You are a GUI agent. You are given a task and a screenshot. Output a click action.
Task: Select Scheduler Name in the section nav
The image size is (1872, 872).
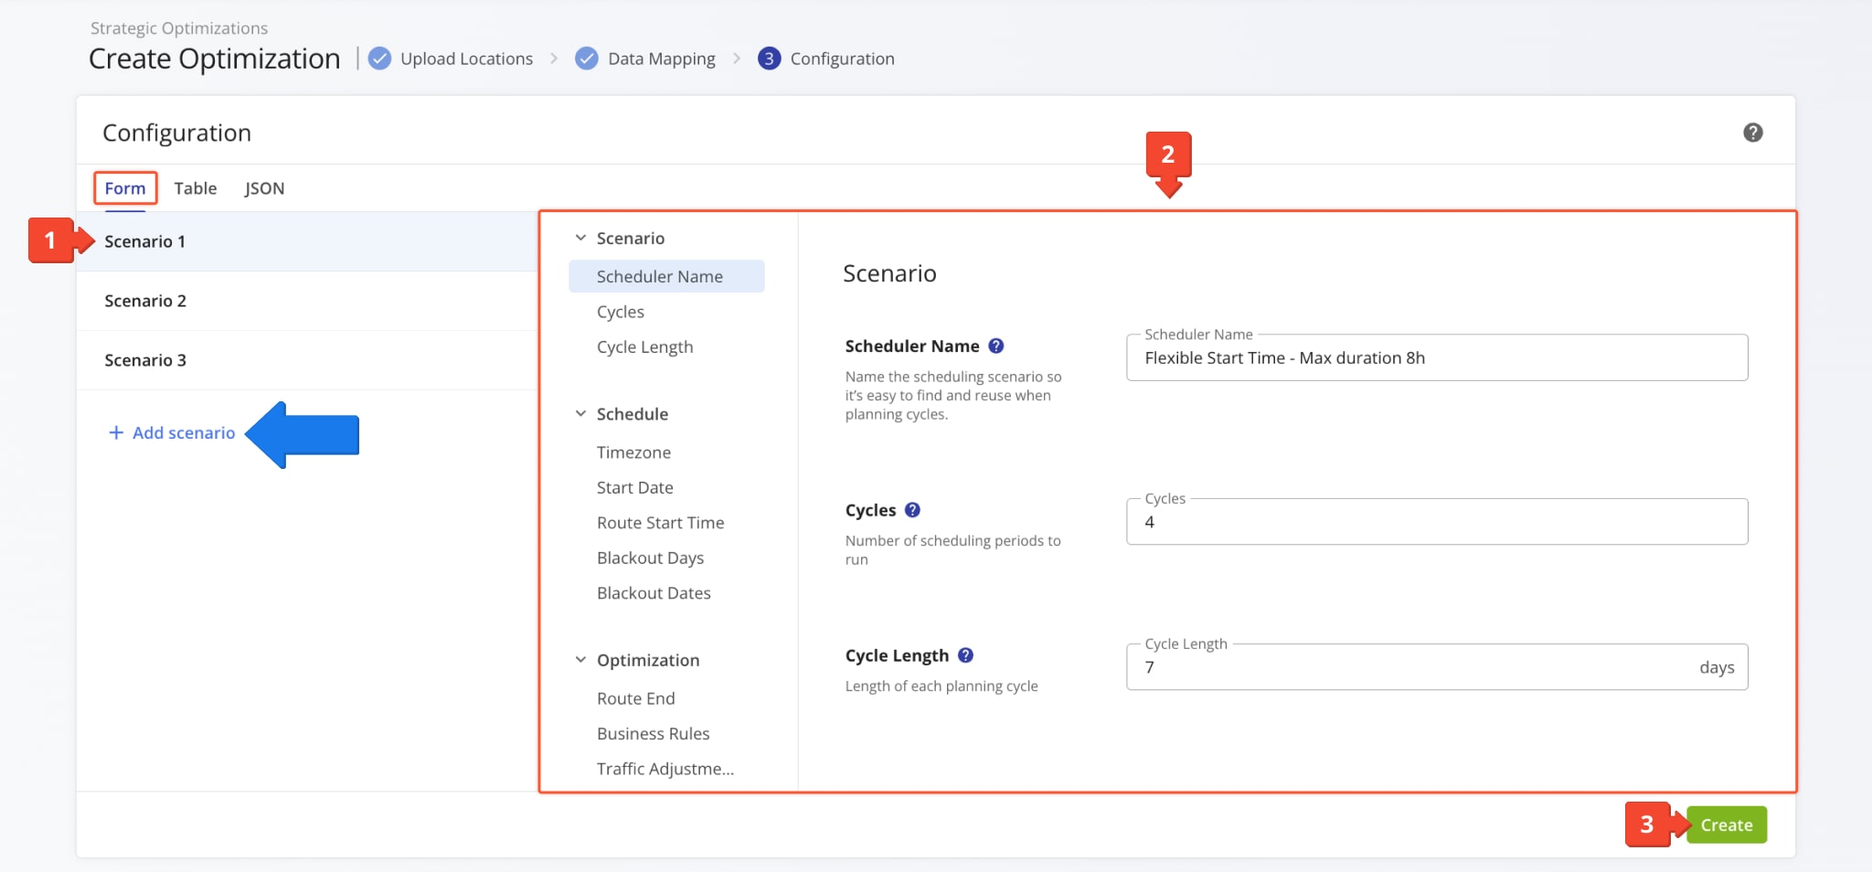[x=666, y=276]
